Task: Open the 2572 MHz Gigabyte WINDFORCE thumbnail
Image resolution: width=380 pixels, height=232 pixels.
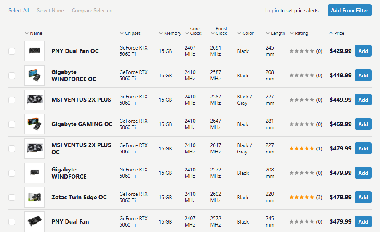Action: pyautogui.click(x=35, y=173)
